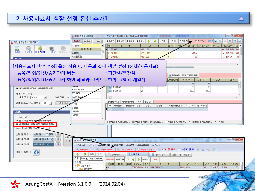
Task: Click the green down arrow in Cost left panel
Action: coord(85,154)
